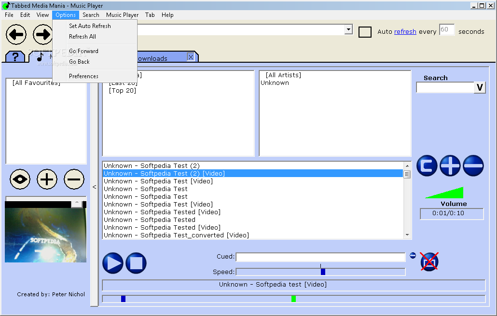Image resolution: width=497 pixels, height=316 pixels.
Task: Open the View menu
Action: (42, 15)
